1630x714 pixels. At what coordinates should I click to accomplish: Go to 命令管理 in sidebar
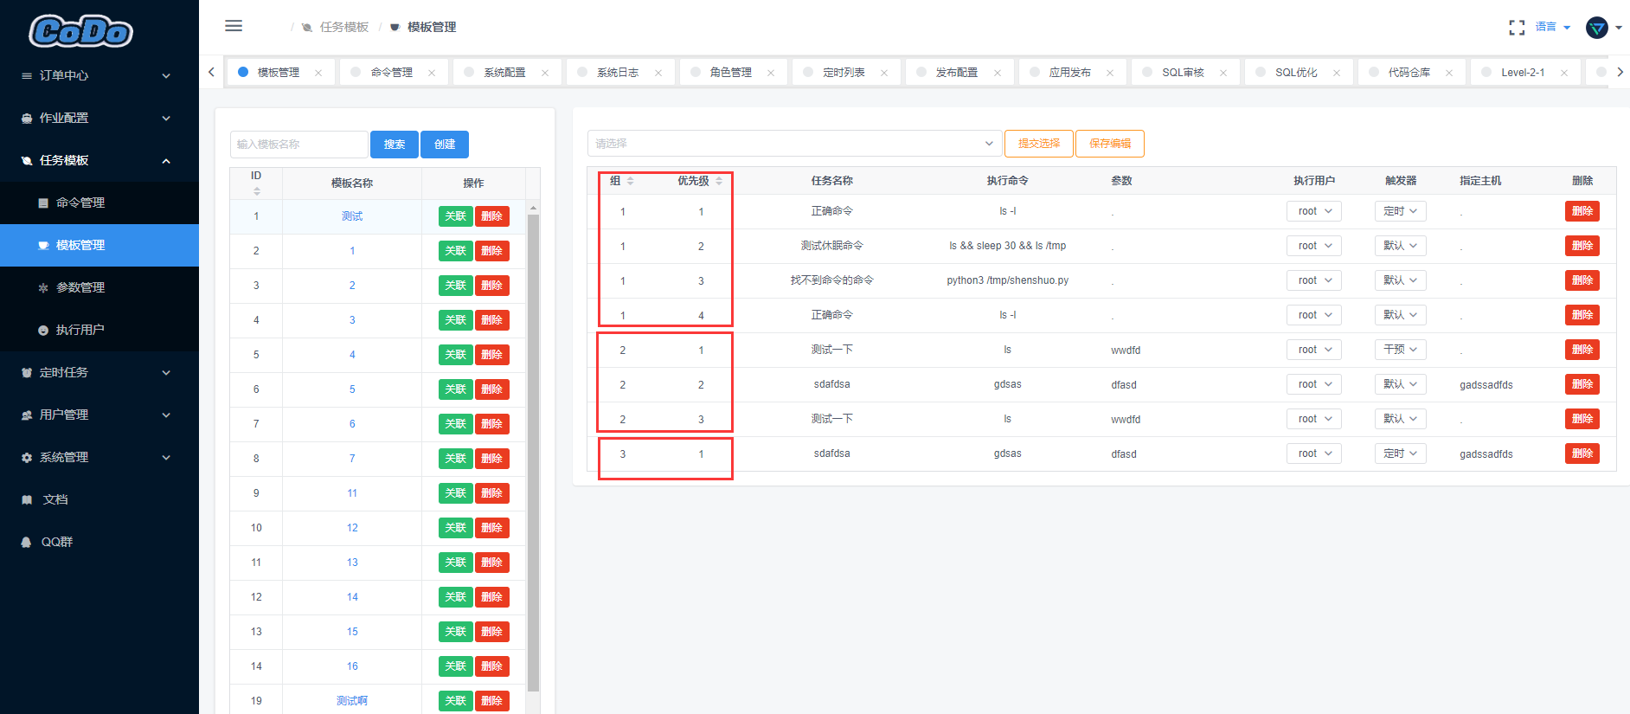click(x=99, y=203)
